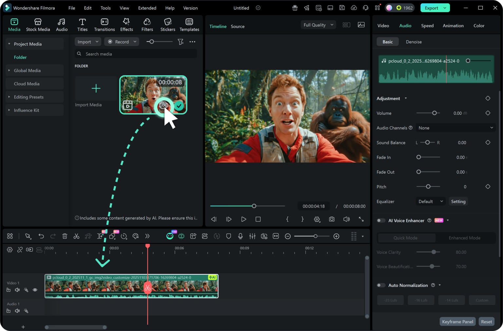This screenshot has width=503, height=331.
Task: Open the Audio Channels dropdown
Action: [x=456, y=128]
